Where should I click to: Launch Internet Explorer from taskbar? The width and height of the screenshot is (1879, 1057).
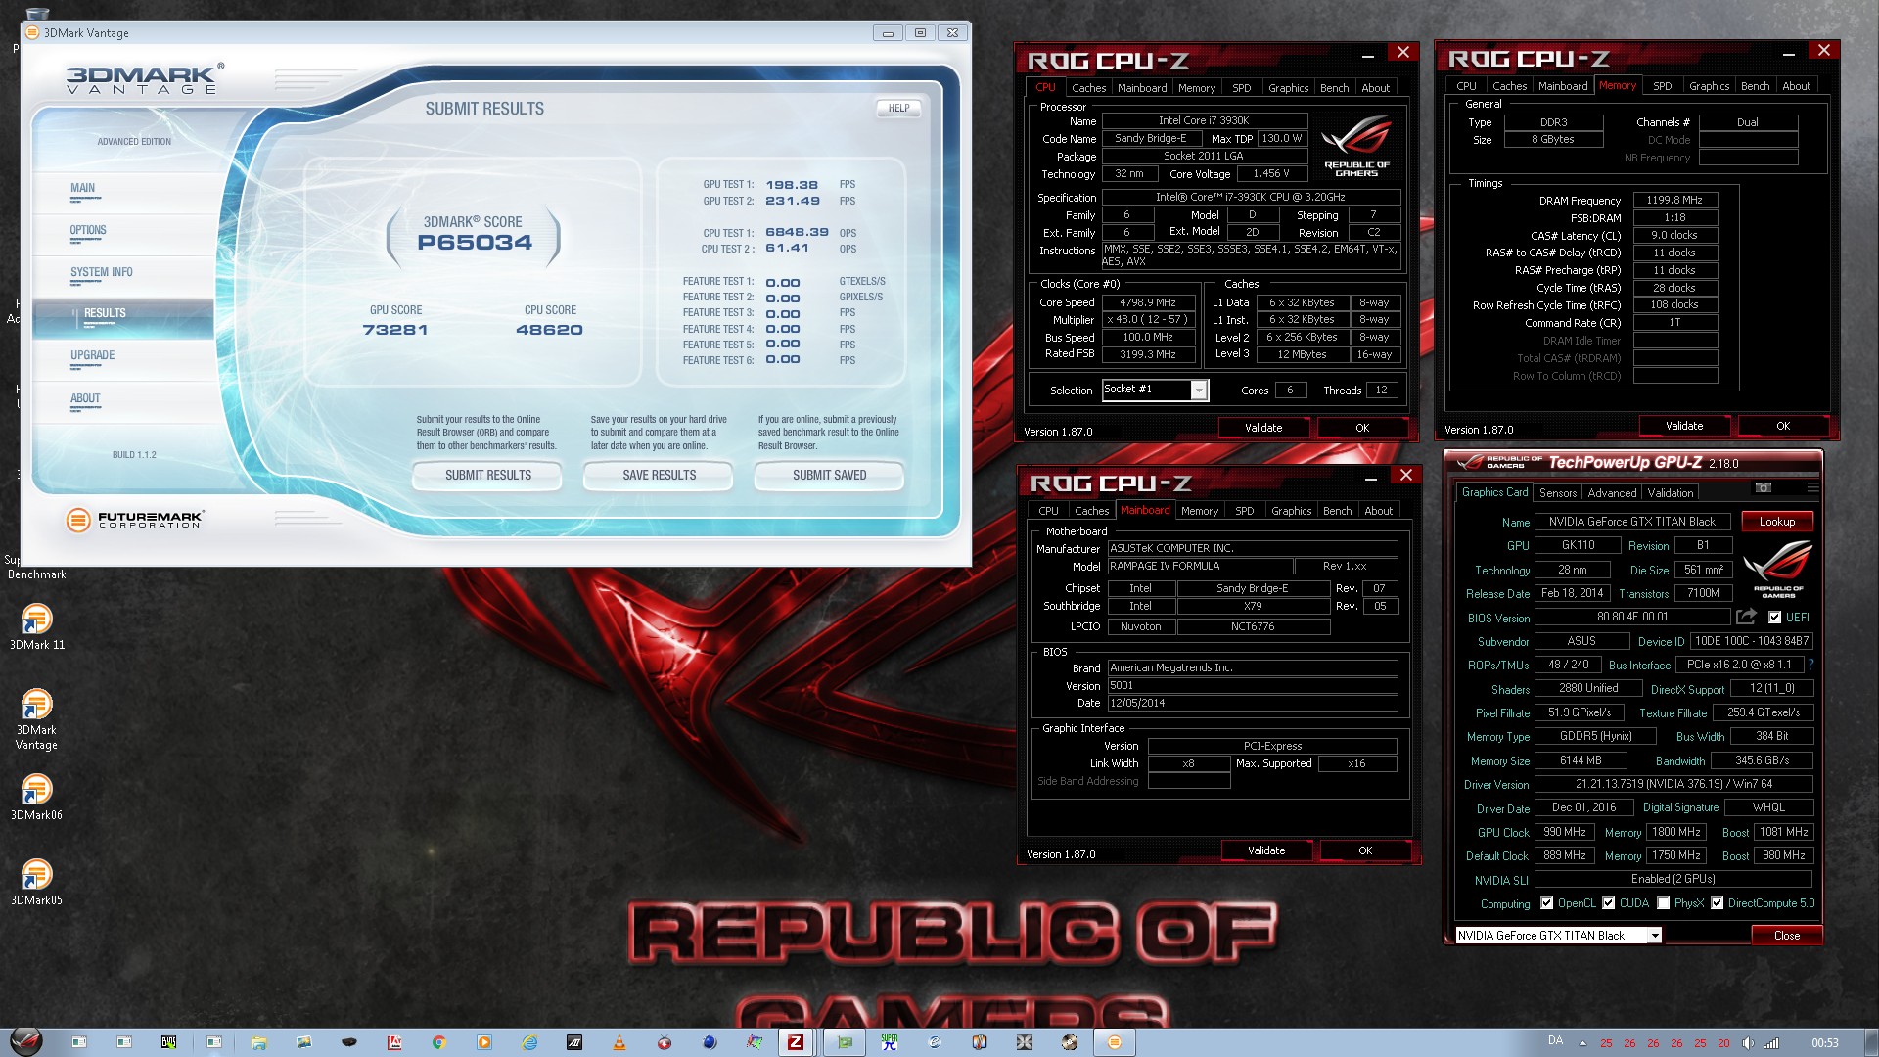pyautogui.click(x=529, y=1042)
